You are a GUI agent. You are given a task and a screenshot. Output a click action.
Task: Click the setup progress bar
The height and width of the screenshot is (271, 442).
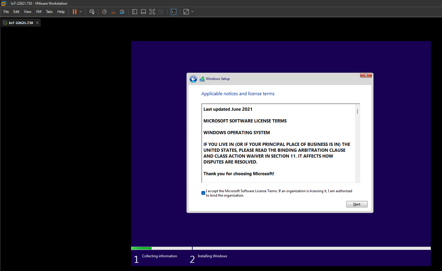tap(281, 248)
